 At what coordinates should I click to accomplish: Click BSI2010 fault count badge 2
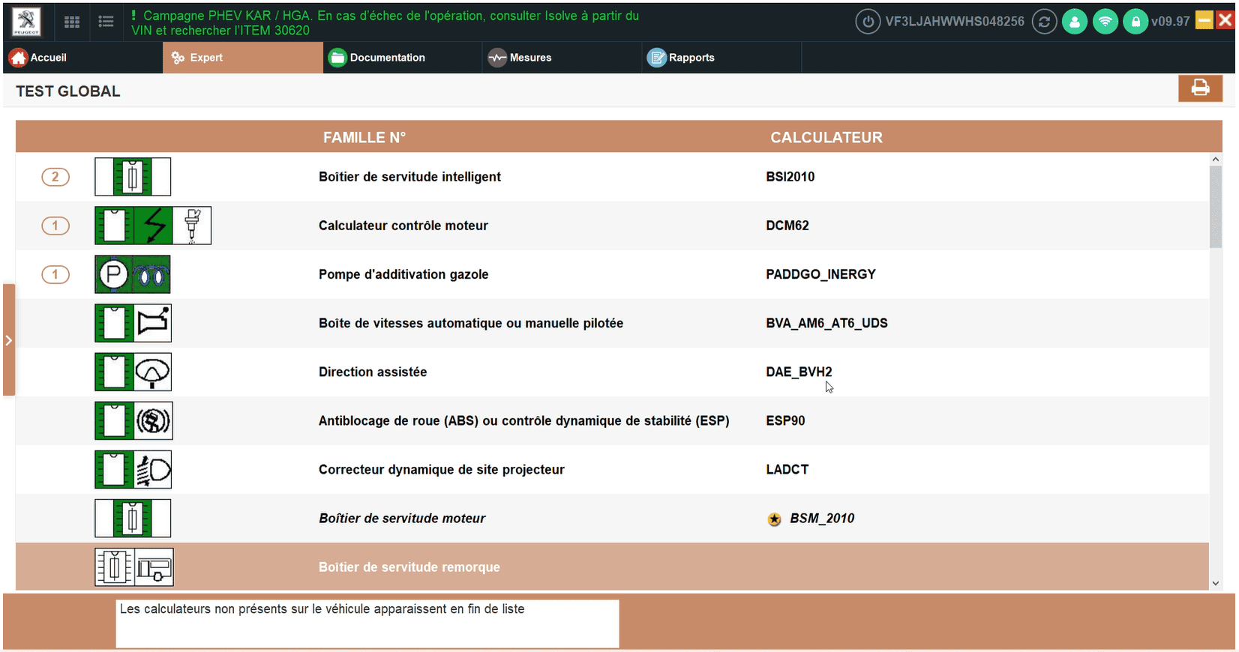tap(55, 177)
